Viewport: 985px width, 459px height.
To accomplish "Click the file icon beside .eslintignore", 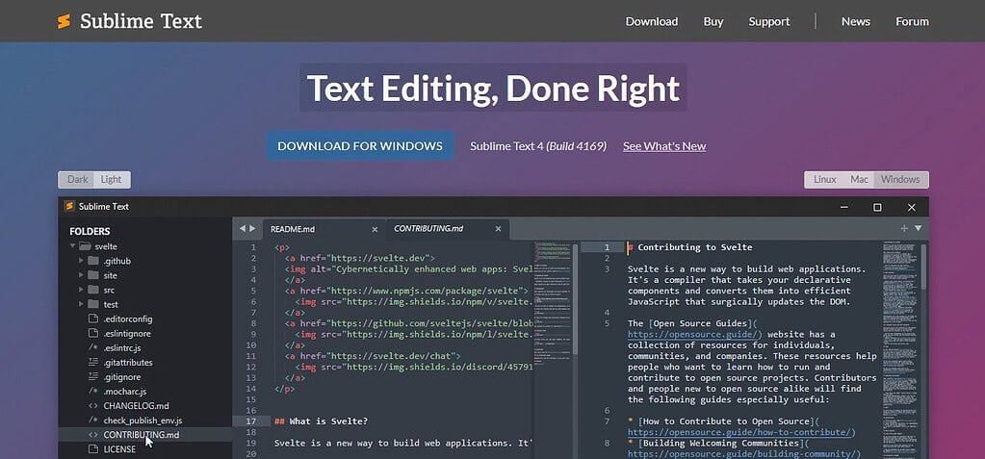I will (x=93, y=333).
